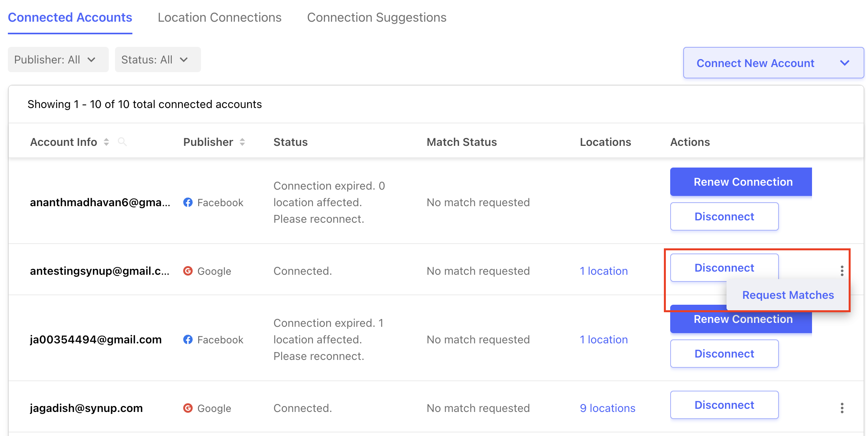Image resolution: width=866 pixels, height=436 pixels.
Task: Click the 'Showing 1 - 10 of 10' summary text
Action: point(145,104)
